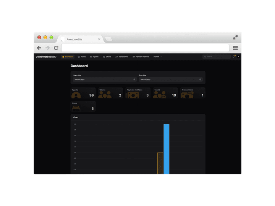
Task: Click the tall blue chart bar
Action: point(167,149)
